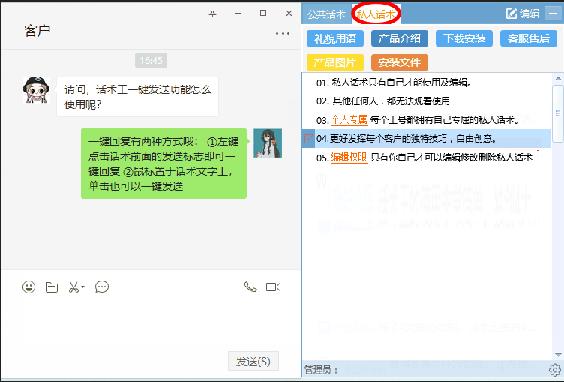Viewport: 564px width, 382px height.
Task: Select the yellow 产品图片 category tag
Action: pos(334,62)
